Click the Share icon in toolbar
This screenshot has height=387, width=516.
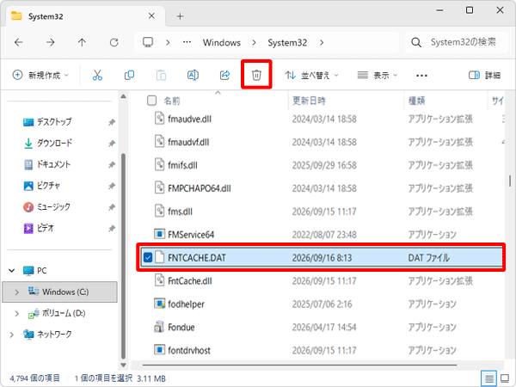pos(224,76)
